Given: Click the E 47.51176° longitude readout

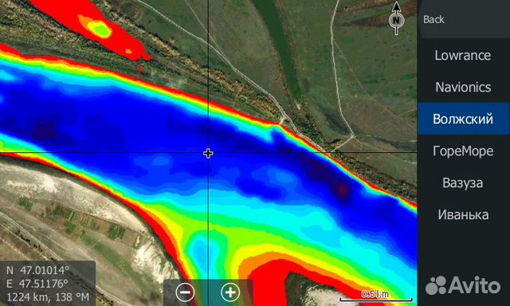Looking at the screenshot, I should (37, 284).
